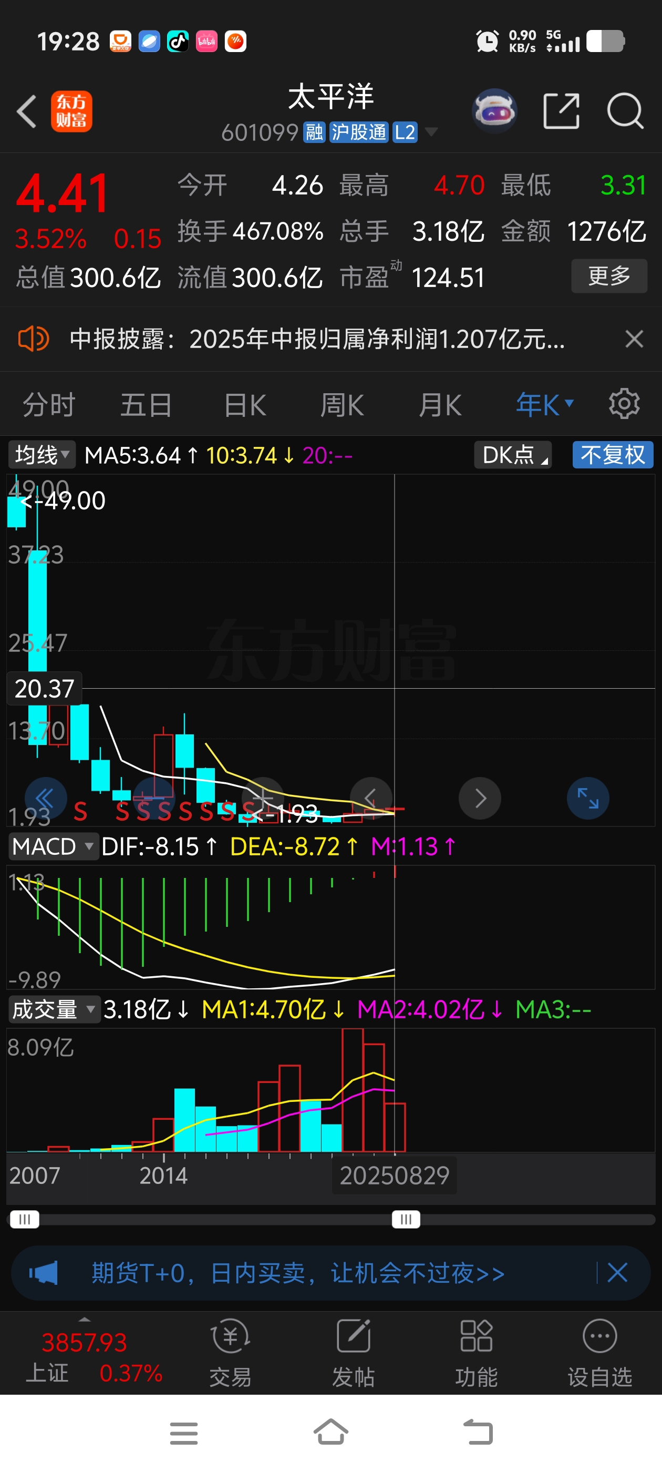
Task: Expand chart to fullscreen
Action: pos(588,798)
